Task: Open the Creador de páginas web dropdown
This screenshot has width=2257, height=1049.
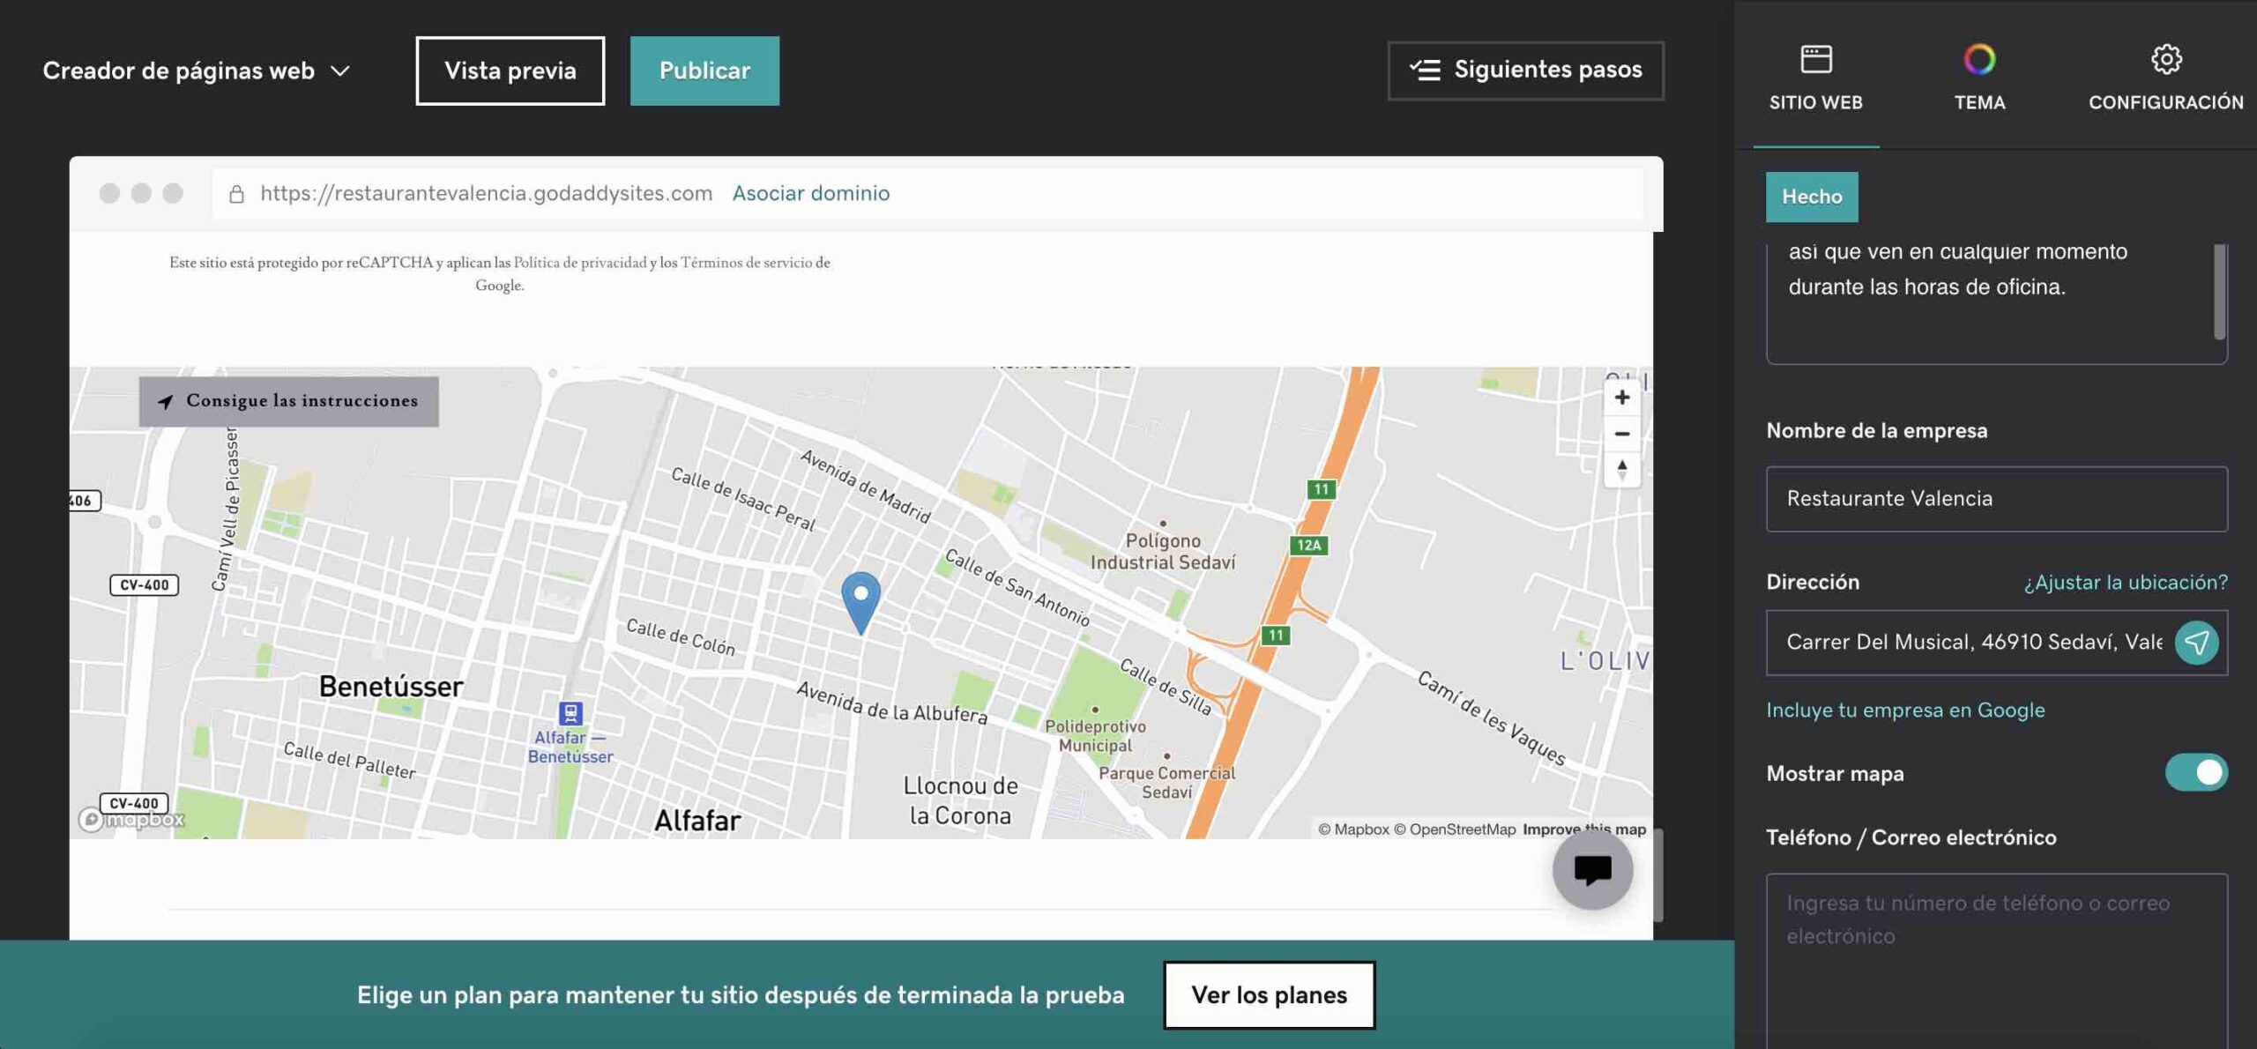Action: [196, 71]
